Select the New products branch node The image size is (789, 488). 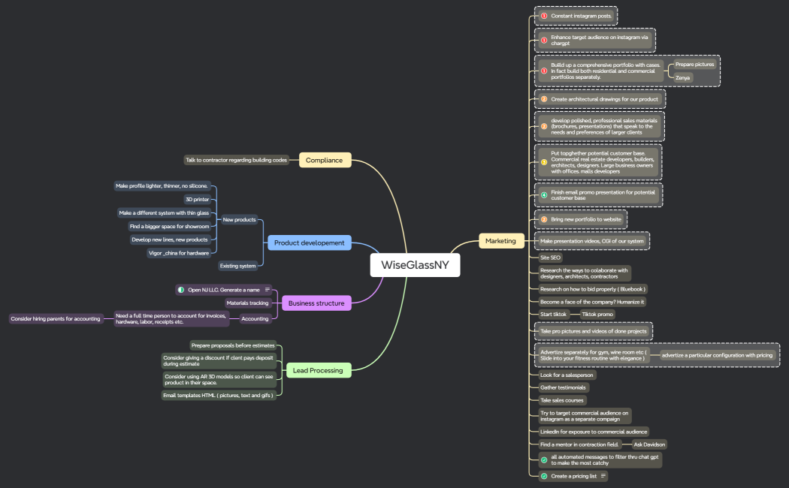click(239, 219)
